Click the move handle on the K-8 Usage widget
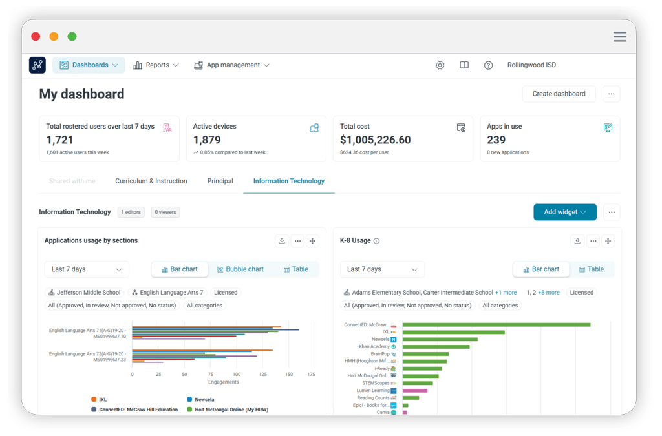The width and height of the screenshot is (662, 436). (x=607, y=240)
